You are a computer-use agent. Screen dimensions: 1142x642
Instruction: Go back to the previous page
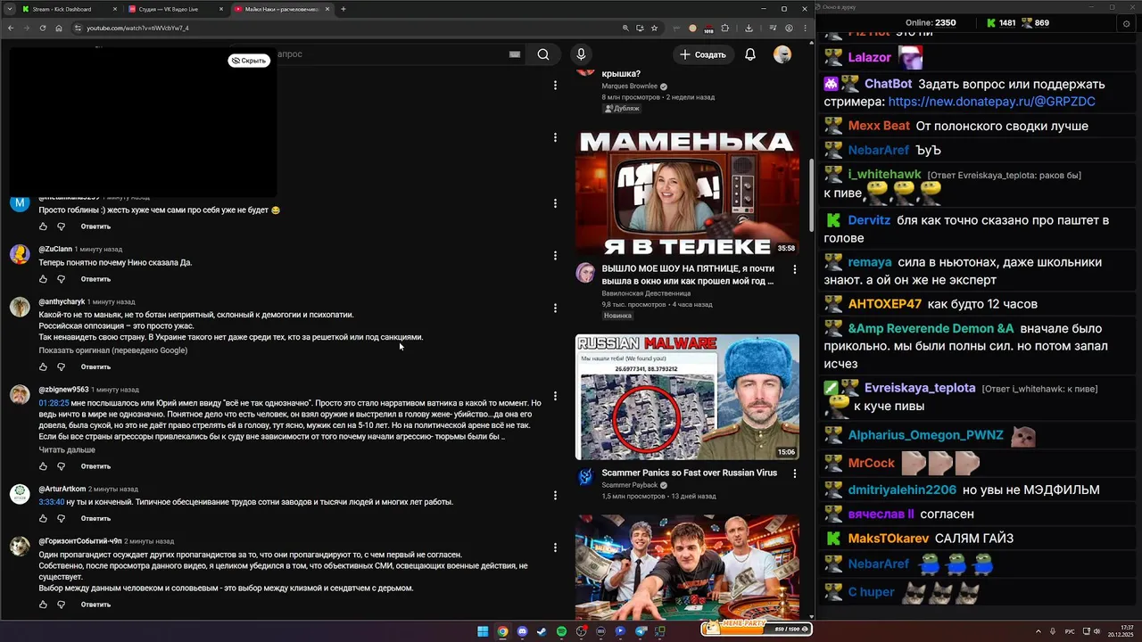[10, 28]
